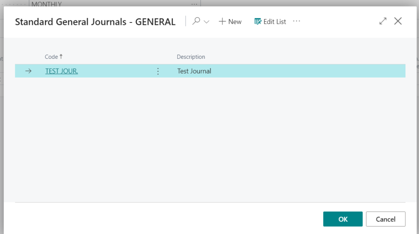This screenshot has width=419, height=234.
Task: Open the MONTHLY field ellipsis behind dialog
Action: coord(194,4)
